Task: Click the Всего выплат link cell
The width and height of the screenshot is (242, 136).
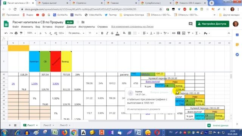Action: click(x=153, y=82)
